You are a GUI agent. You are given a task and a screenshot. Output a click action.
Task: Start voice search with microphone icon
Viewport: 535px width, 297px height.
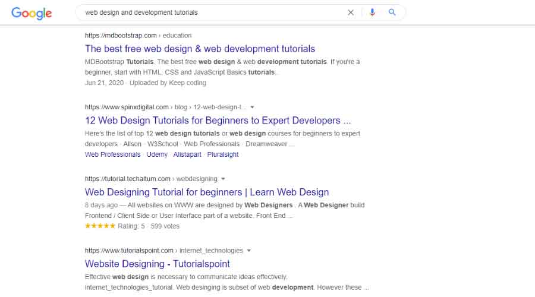(372, 12)
